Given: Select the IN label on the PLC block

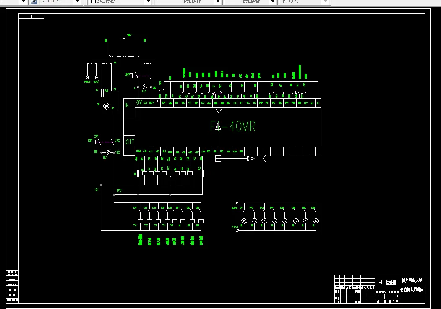Looking at the screenshot, I should (127, 105).
